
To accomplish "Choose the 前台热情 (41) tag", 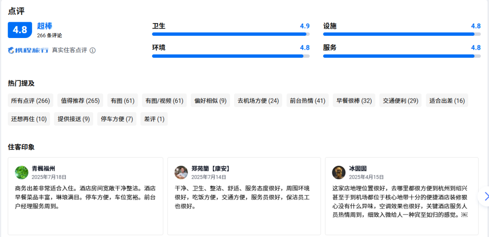I will (308, 100).
